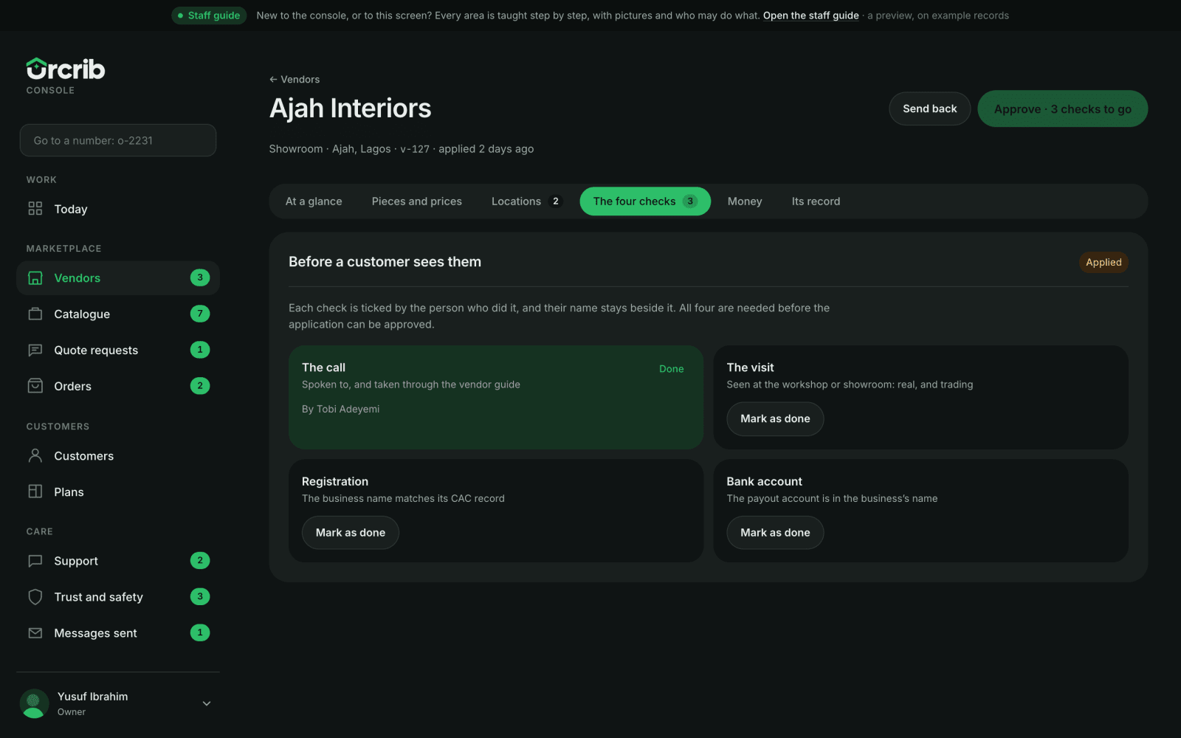Click the Support count badge 2
This screenshot has height=738, width=1181.
click(200, 560)
